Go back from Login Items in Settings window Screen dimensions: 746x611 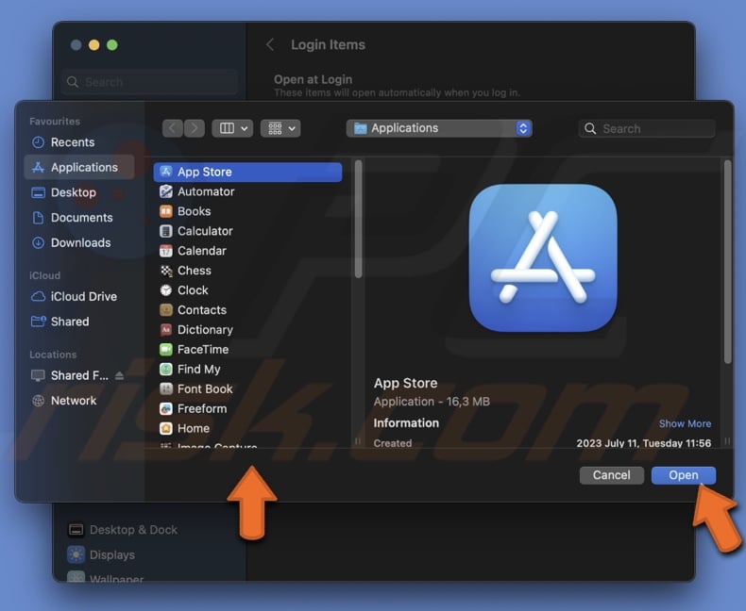coord(270,44)
